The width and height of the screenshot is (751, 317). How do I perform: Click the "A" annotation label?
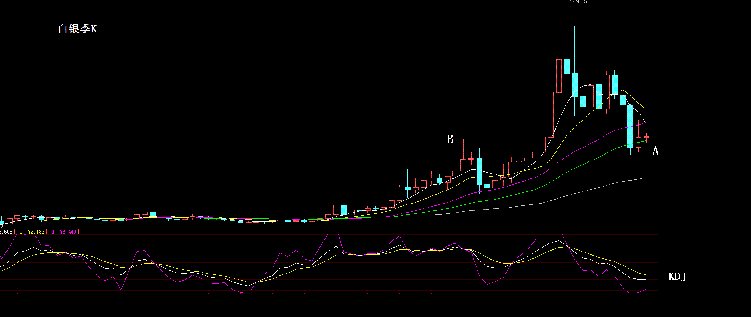655,151
